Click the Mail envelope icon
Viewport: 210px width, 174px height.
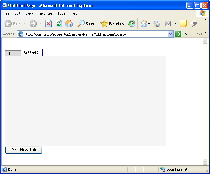point(144,24)
